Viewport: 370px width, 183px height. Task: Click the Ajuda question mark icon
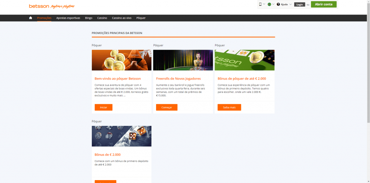278,4
